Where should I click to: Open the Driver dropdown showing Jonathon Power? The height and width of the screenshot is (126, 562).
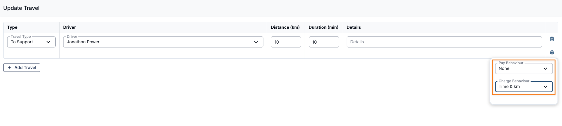click(157, 42)
